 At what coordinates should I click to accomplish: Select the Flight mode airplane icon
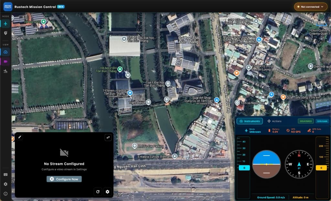click(5, 24)
